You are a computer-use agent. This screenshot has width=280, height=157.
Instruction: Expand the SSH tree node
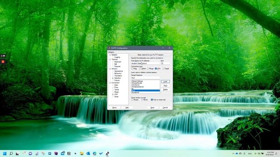113,94
